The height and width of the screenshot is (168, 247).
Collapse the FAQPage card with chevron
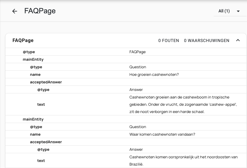(238, 40)
